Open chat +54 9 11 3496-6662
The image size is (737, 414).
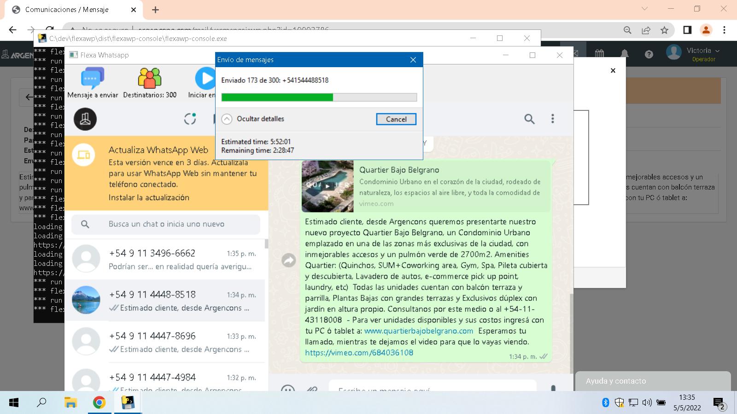pyautogui.click(x=165, y=259)
